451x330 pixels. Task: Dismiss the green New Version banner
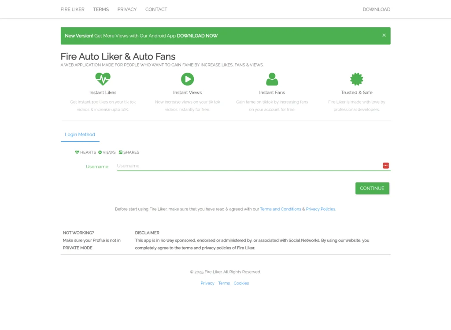coord(384,35)
